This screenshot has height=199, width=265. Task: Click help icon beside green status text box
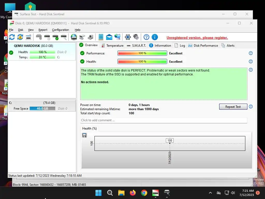coord(251,70)
